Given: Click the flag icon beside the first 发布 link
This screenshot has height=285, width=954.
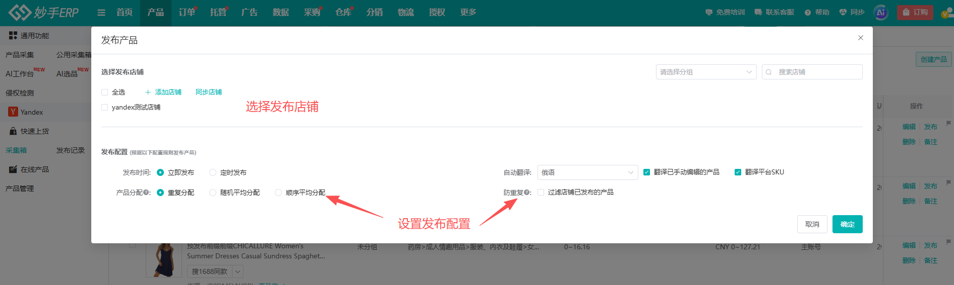Looking at the screenshot, I should click(948, 123).
